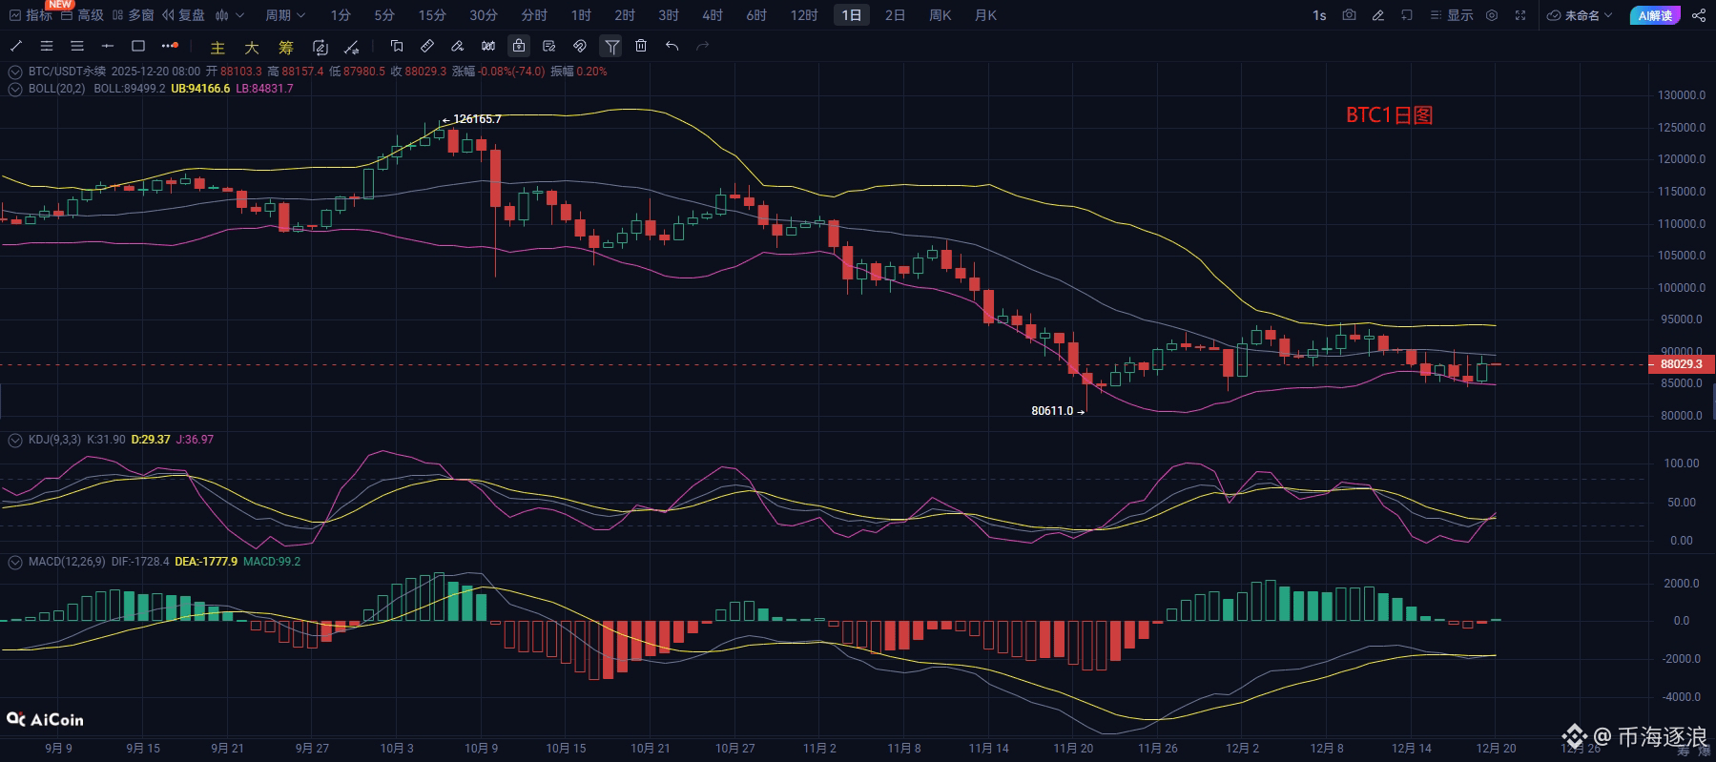1716x762 pixels.
Task: Click the note/comment icon in top bar
Action: [x=1407, y=15]
